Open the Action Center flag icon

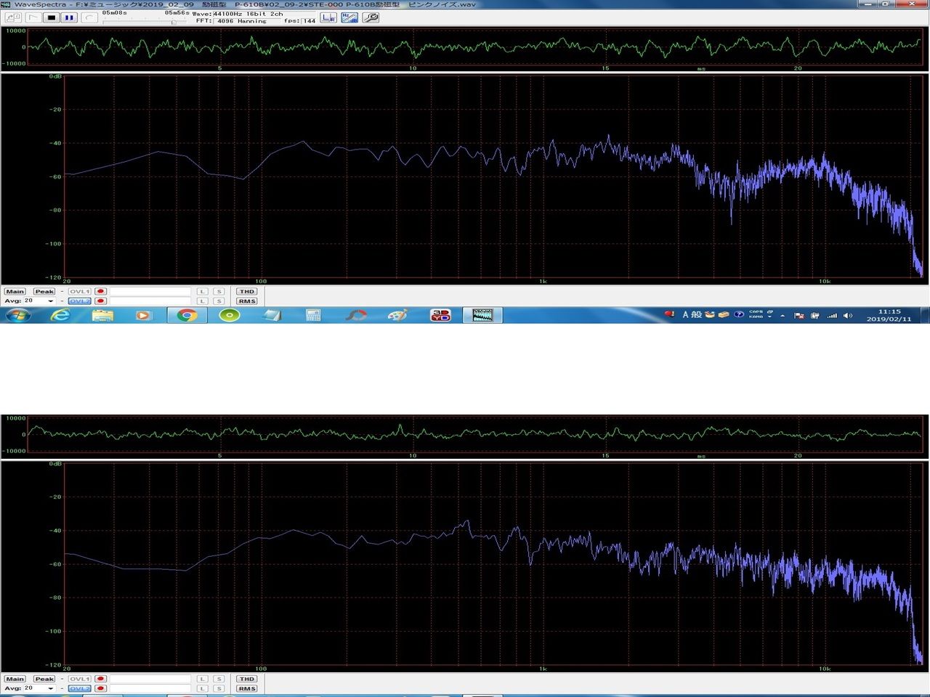tap(798, 316)
